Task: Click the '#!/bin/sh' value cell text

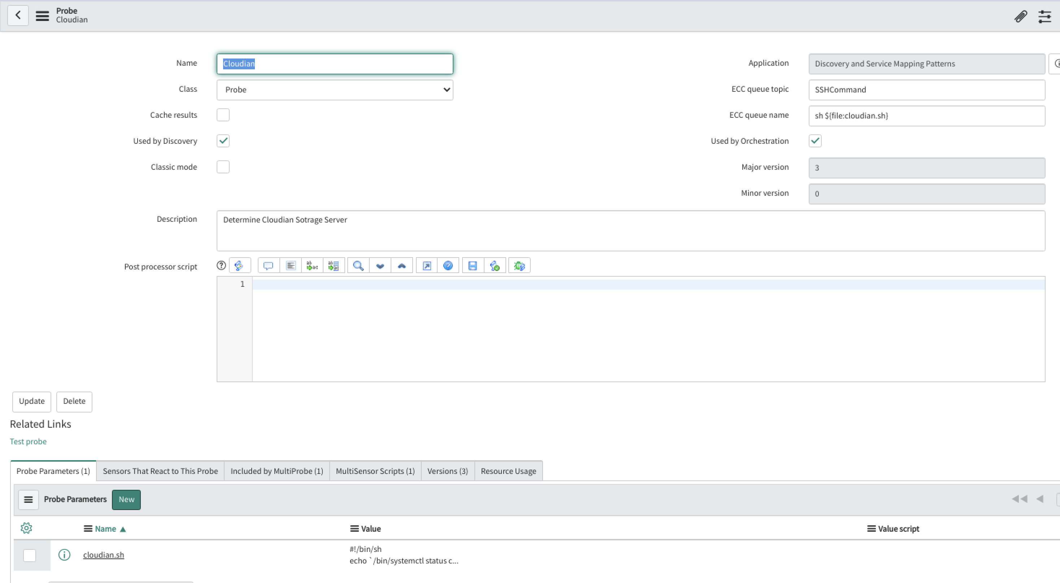Action: (x=365, y=549)
